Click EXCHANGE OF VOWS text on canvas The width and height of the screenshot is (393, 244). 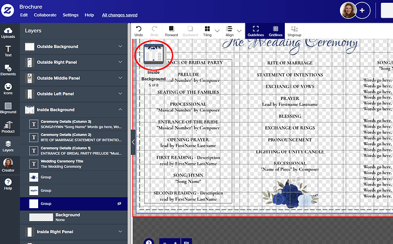point(290,86)
